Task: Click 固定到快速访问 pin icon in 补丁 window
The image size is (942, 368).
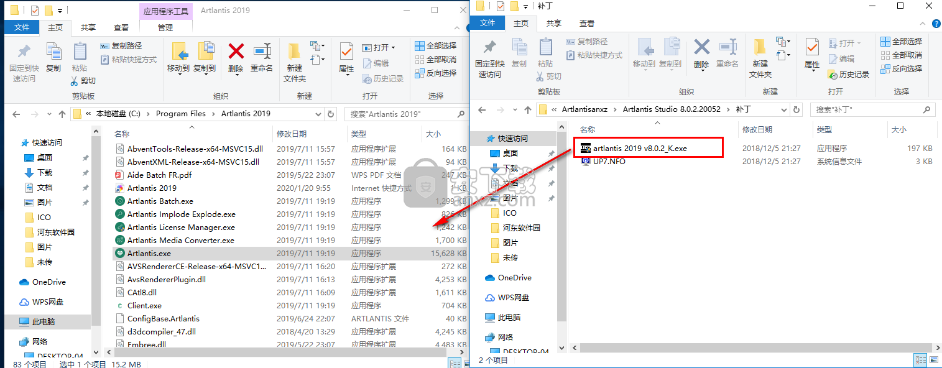Action: pyautogui.click(x=489, y=47)
